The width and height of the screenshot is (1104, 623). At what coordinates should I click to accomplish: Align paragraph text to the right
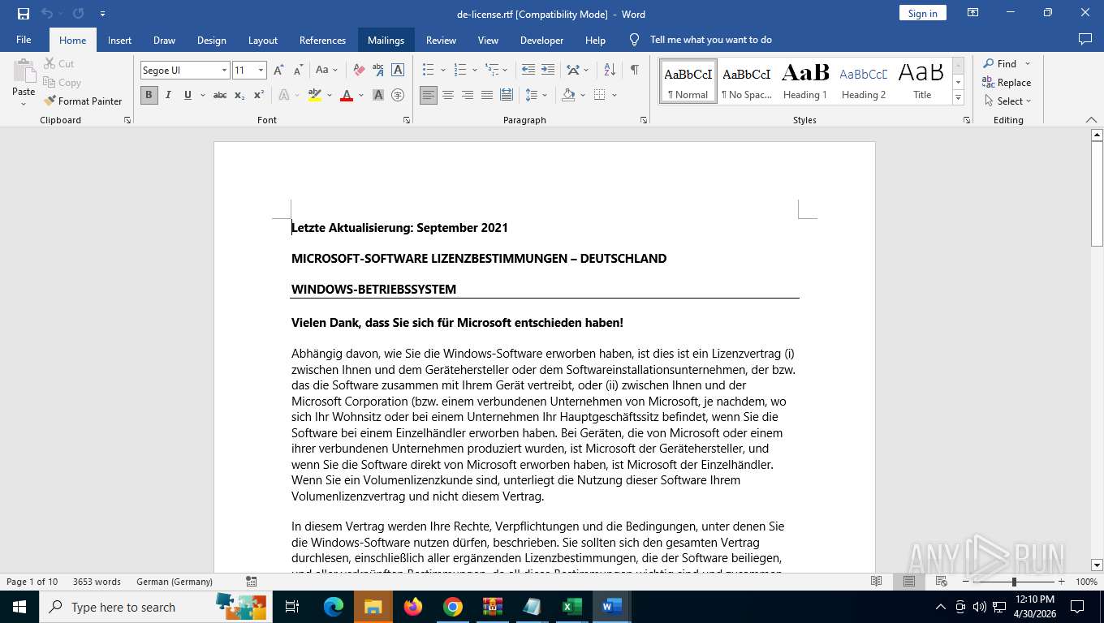[x=468, y=95]
